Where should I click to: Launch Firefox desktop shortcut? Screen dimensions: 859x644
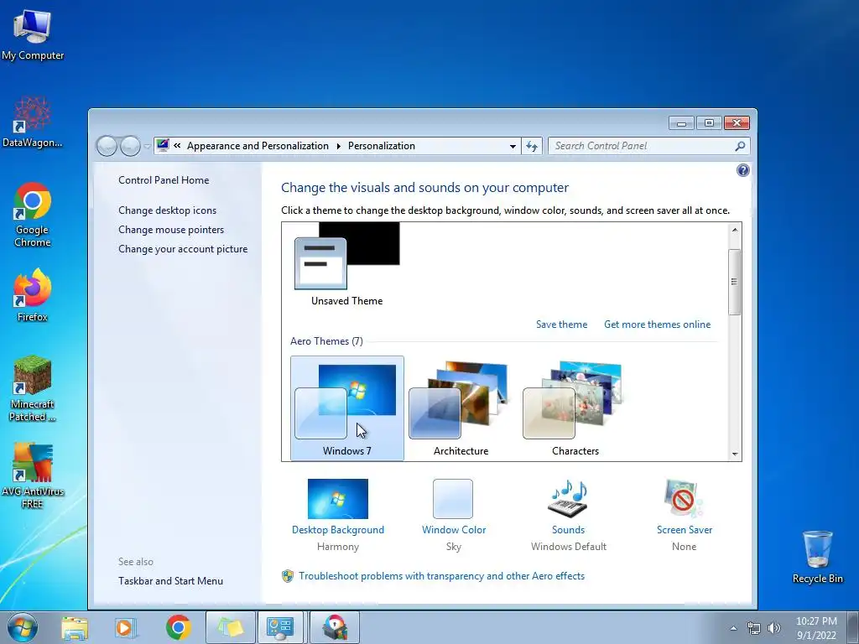click(33, 295)
